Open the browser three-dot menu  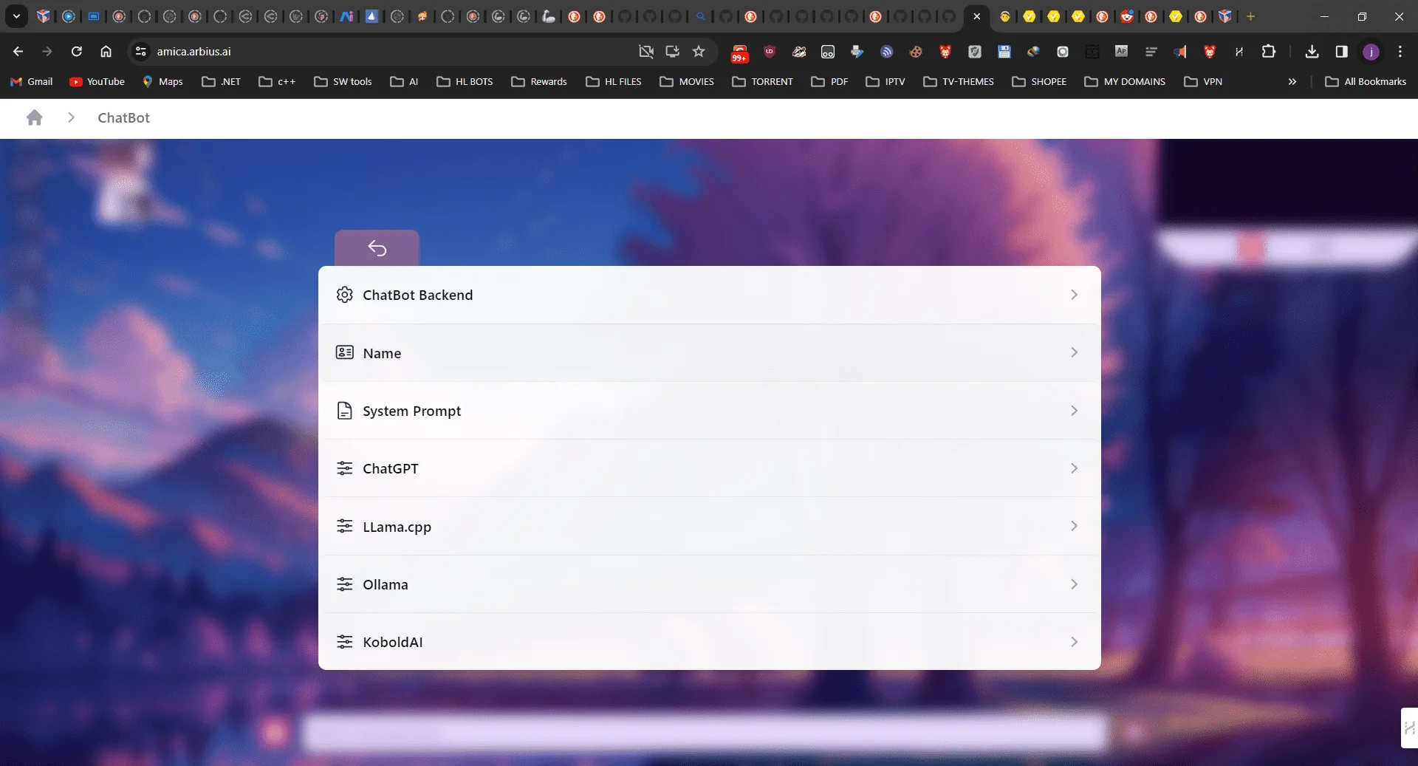coord(1400,51)
